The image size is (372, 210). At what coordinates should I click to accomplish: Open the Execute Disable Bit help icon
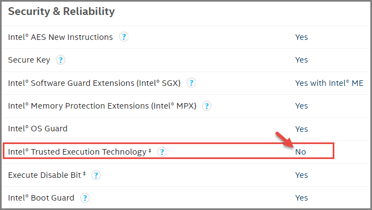[96, 175]
